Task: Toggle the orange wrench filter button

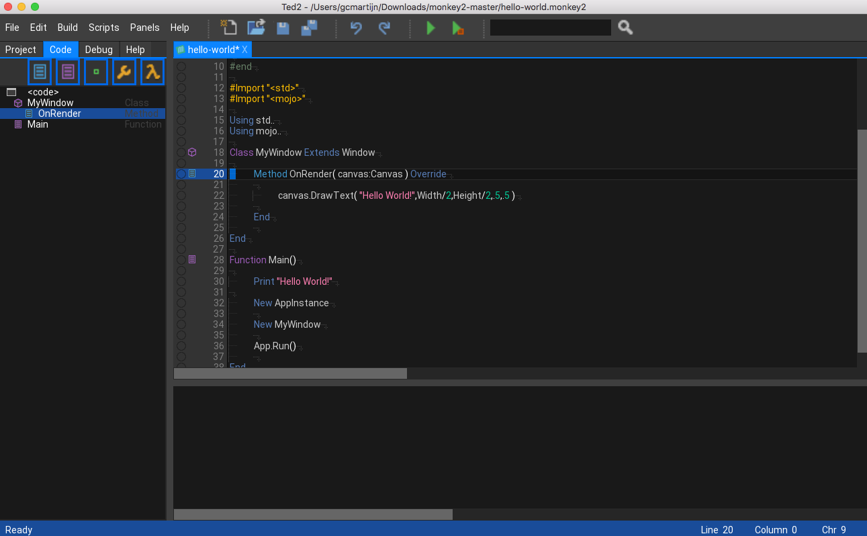Action: point(124,72)
